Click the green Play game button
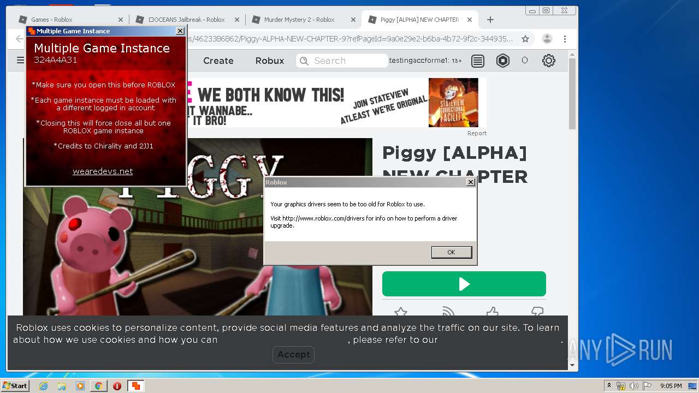 click(464, 284)
